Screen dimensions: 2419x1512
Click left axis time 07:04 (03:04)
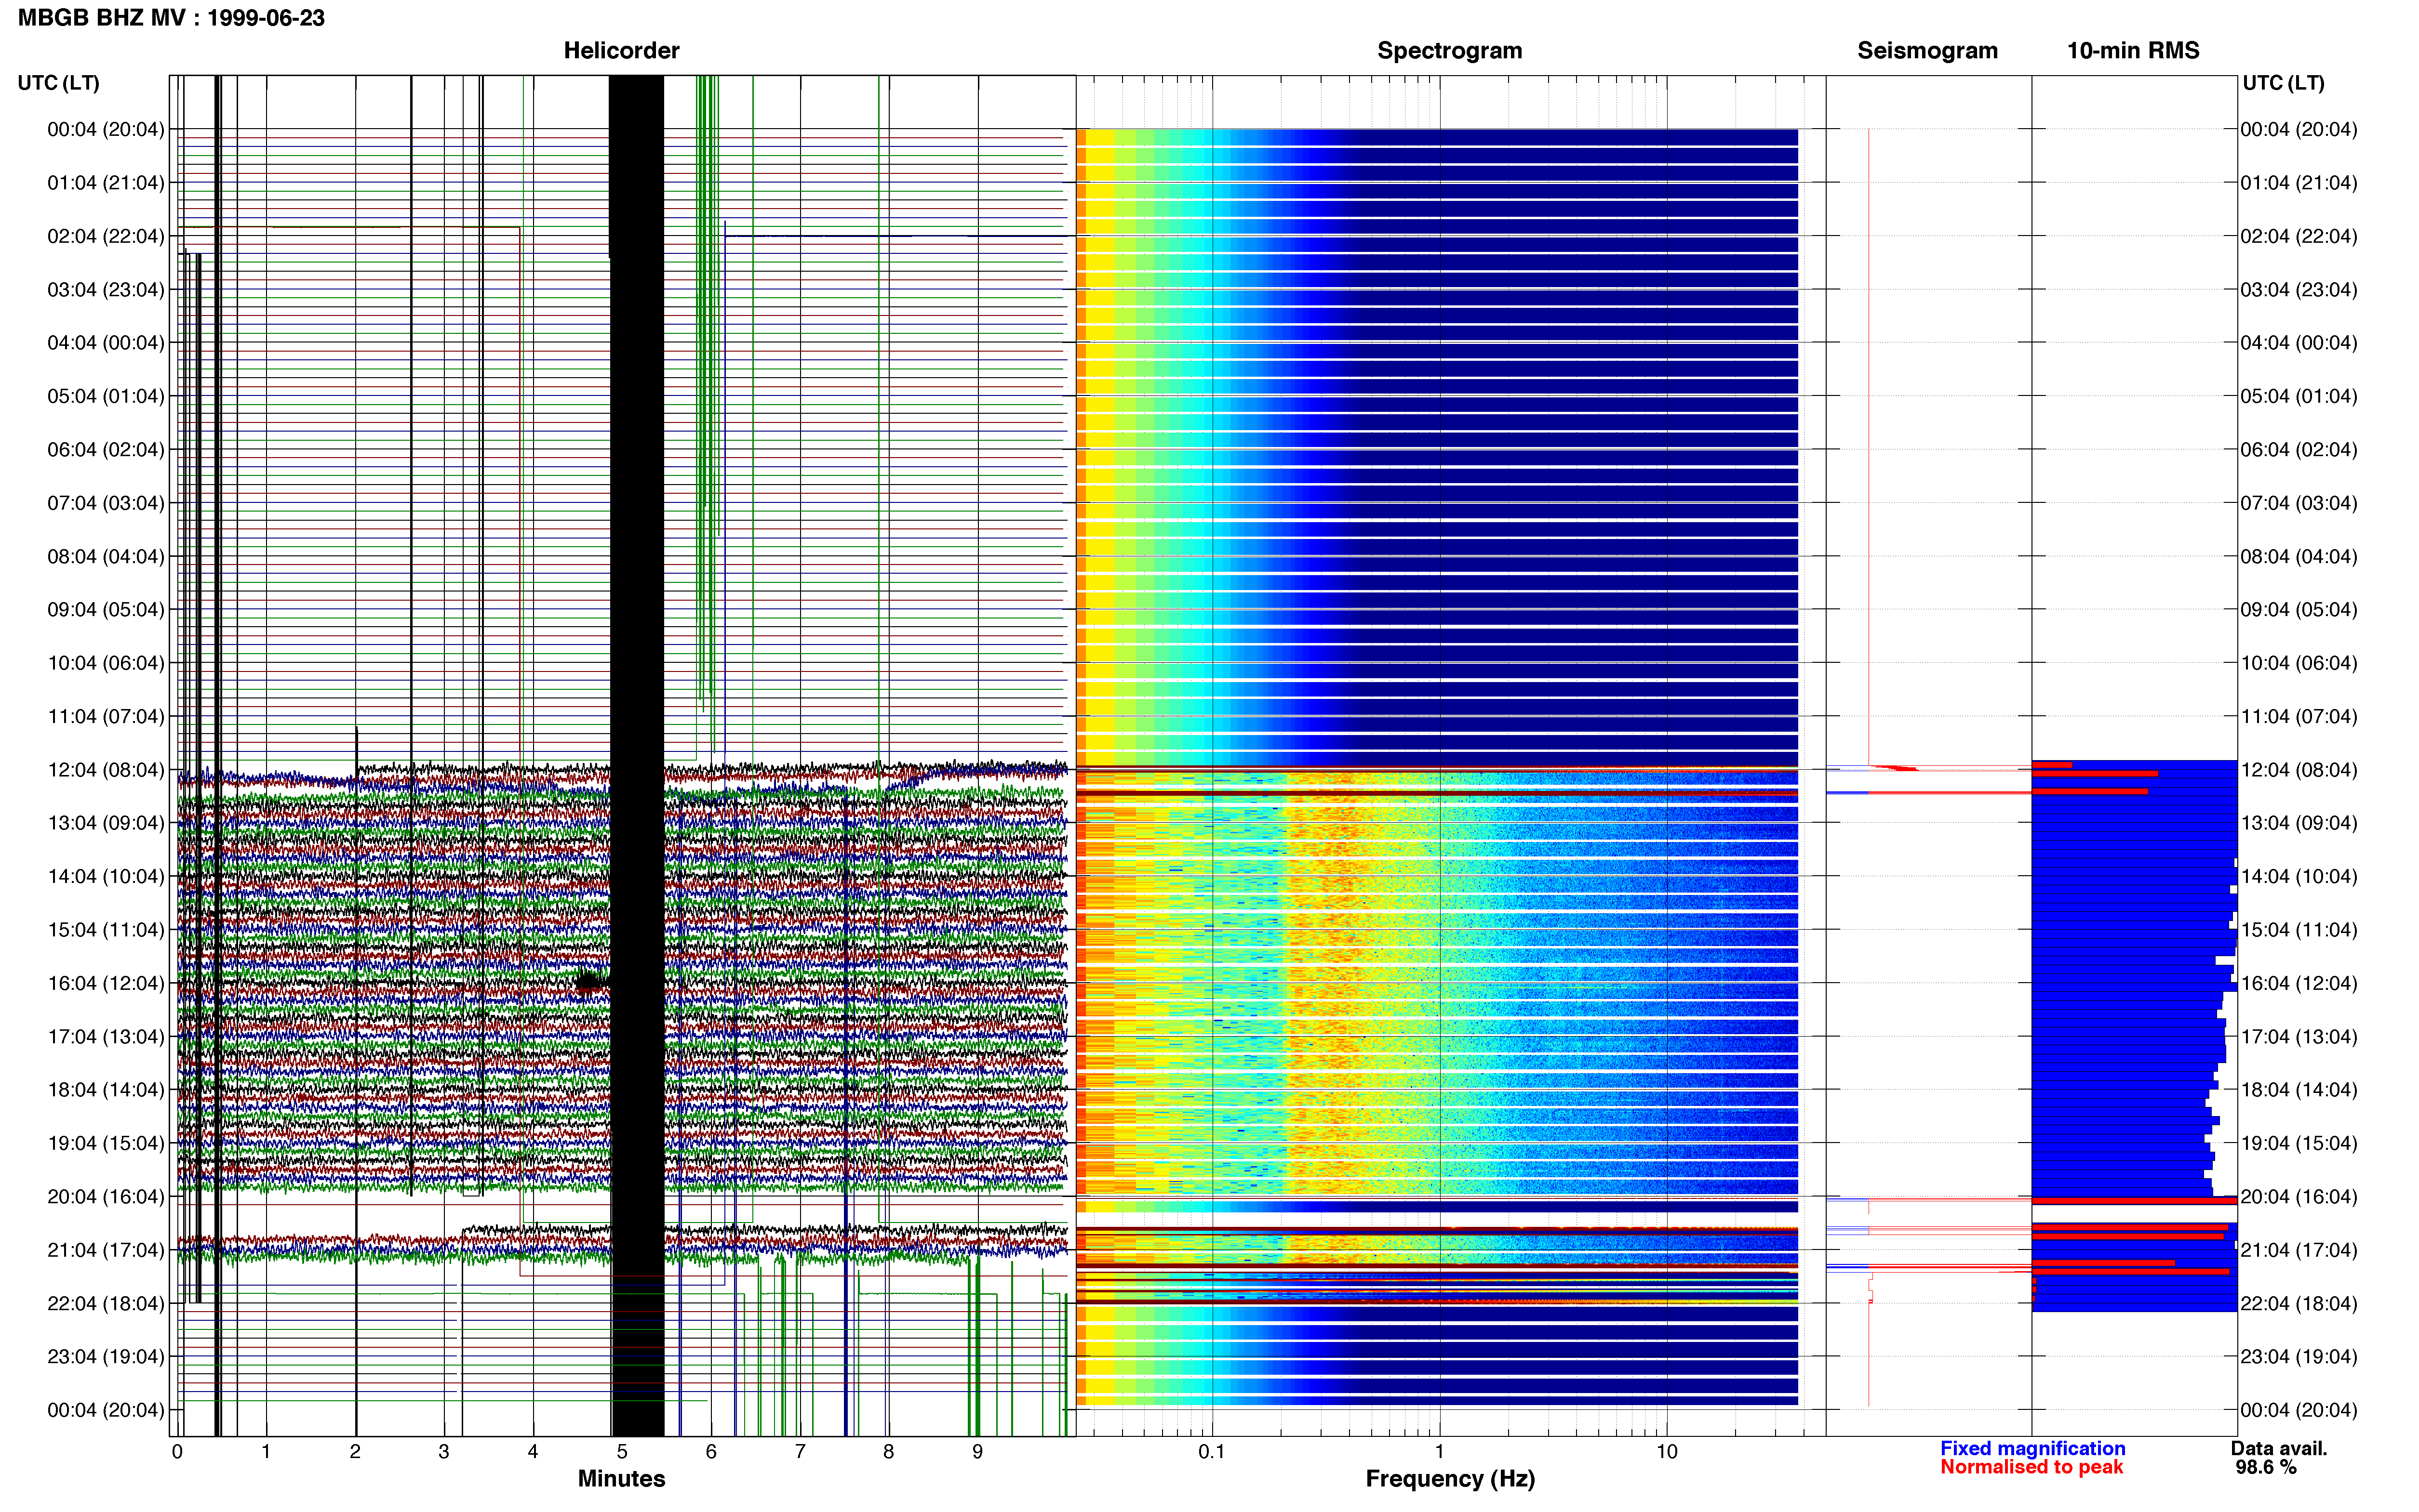tap(106, 503)
